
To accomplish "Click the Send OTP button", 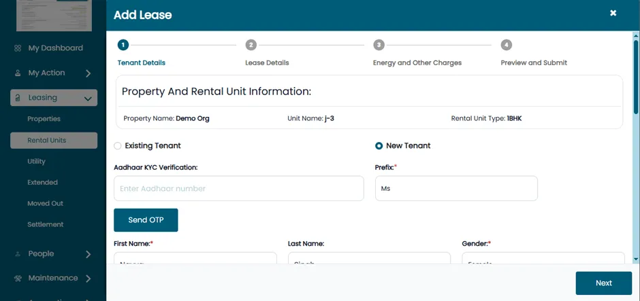I will pyautogui.click(x=146, y=220).
